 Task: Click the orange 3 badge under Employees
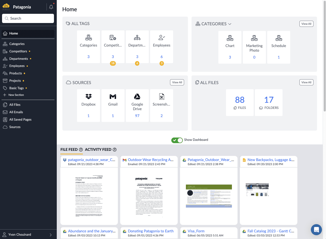[x=162, y=63]
